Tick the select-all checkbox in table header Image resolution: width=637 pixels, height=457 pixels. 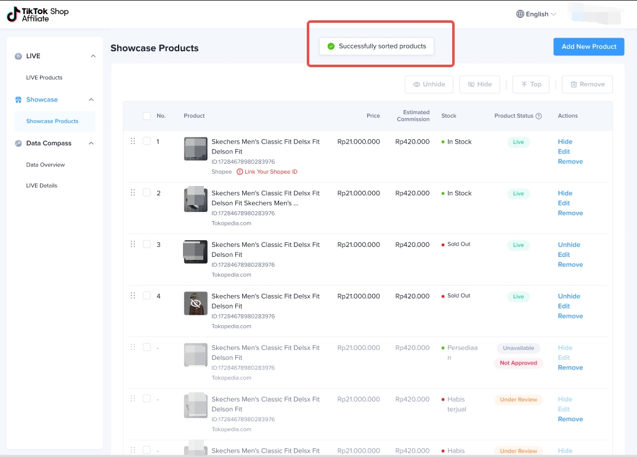pyautogui.click(x=147, y=116)
